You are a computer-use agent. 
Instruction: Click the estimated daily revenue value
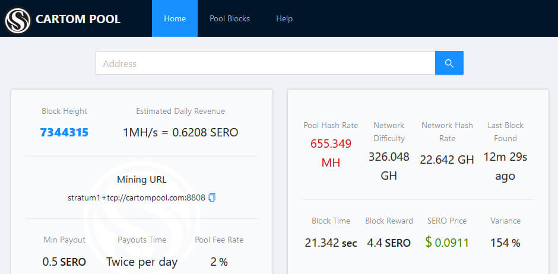point(180,132)
